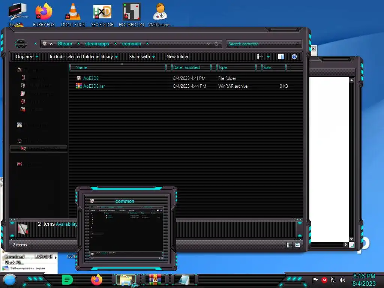Image resolution: width=384 pixels, height=288 pixels.
Task: Click the WinRAR taskbar button
Action: coord(155,280)
